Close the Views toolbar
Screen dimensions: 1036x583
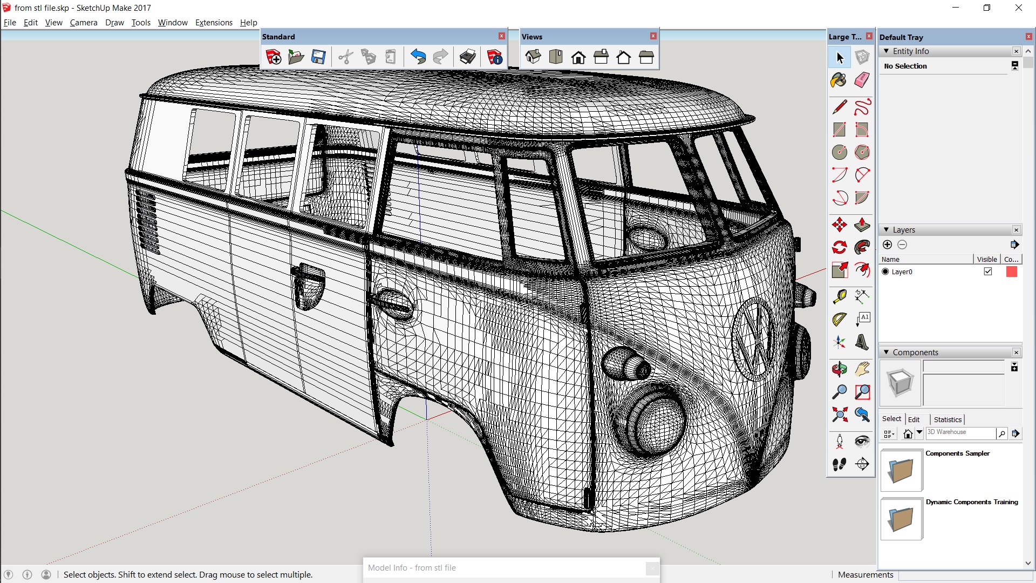pyautogui.click(x=653, y=36)
